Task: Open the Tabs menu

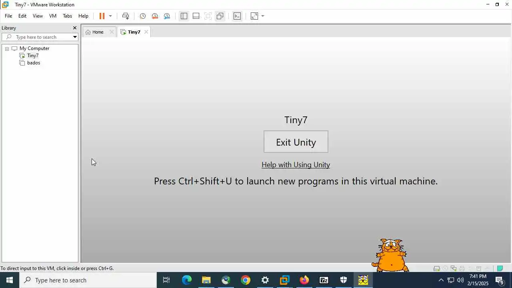Action: point(67,16)
